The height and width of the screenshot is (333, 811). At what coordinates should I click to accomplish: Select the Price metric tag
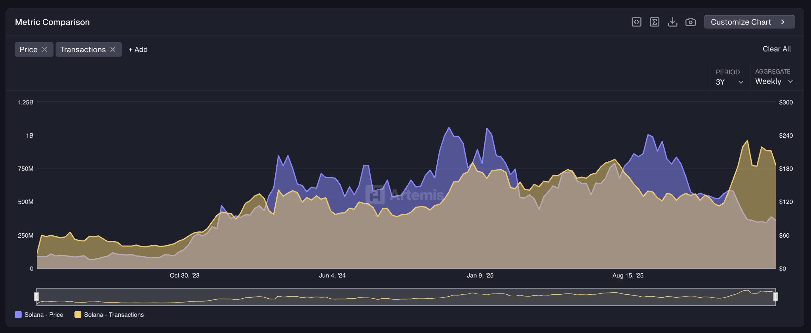click(29, 49)
